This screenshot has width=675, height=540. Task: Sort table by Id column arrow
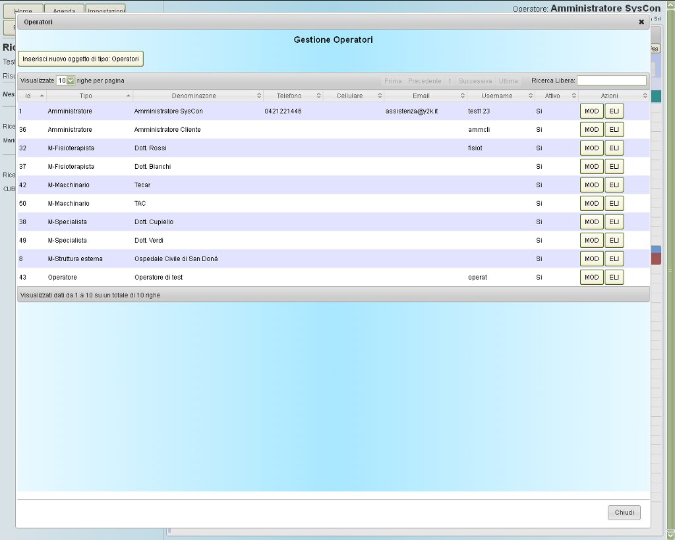[x=42, y=96]
